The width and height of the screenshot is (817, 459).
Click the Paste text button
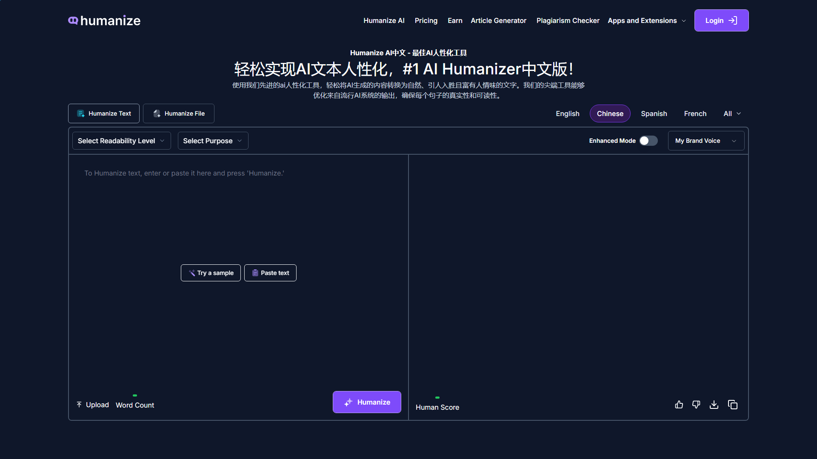pyautogui.click(x=270, y=273)
